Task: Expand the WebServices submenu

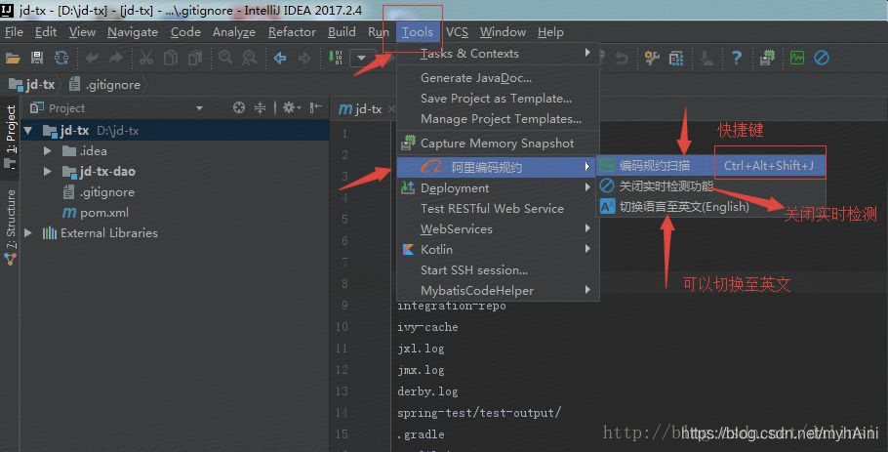Action: click(498, 228)
